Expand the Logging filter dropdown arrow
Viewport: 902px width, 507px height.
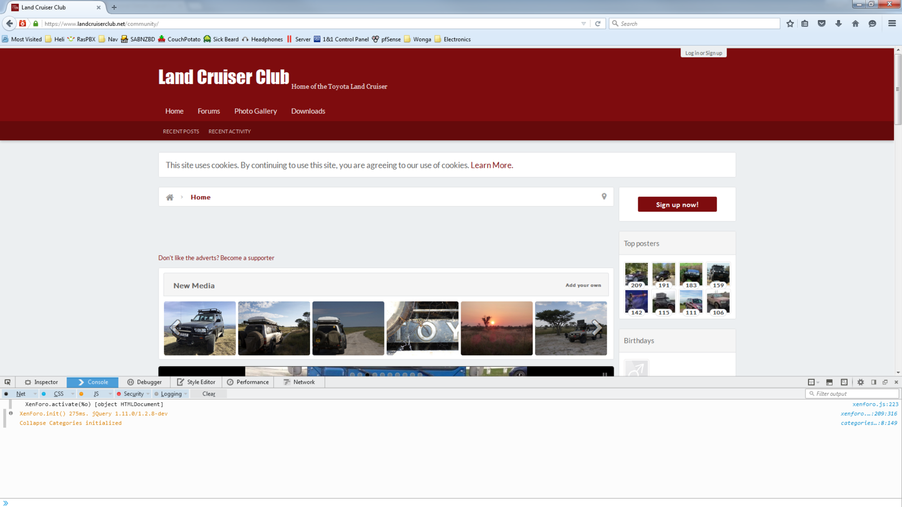point(185,394)
